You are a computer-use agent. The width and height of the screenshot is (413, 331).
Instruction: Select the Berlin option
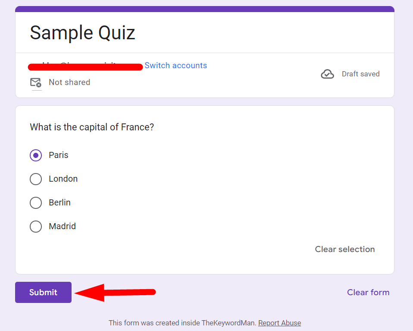36,202
